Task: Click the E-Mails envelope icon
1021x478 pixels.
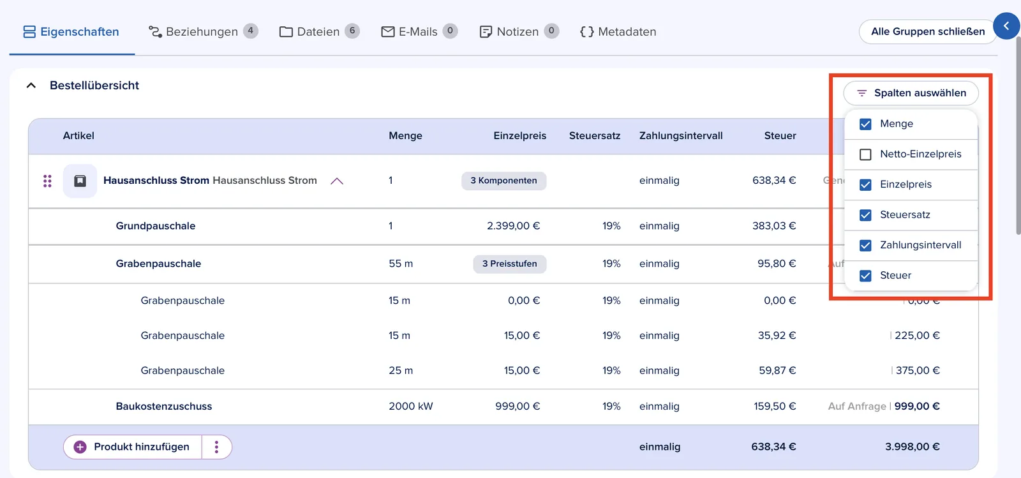Action: click(x=388, y=32)
